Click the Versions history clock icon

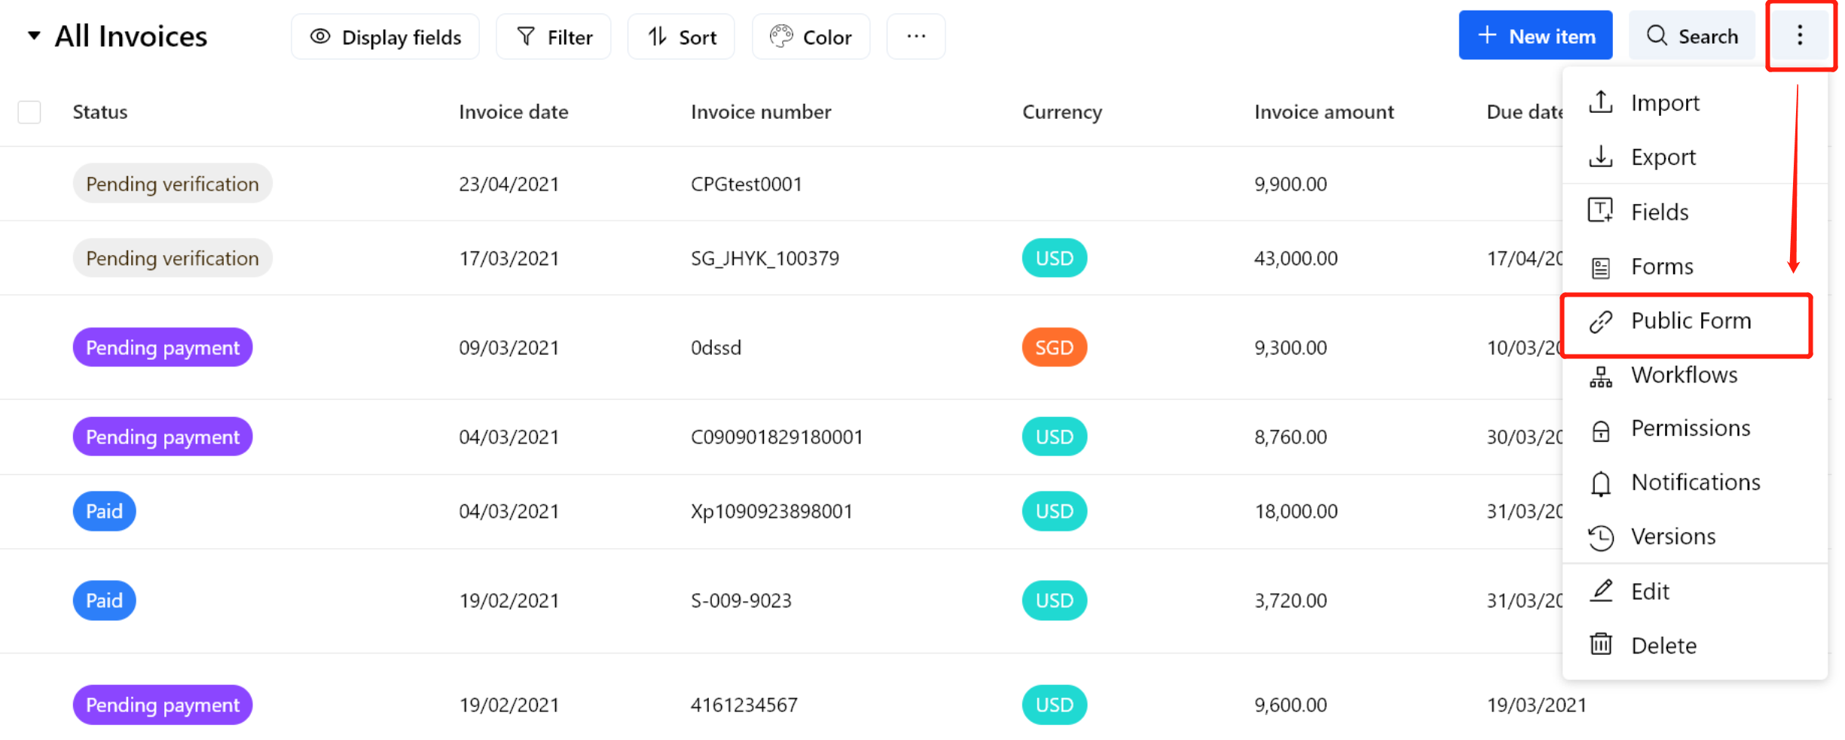pyautogui.click(x=1600, y=537)
